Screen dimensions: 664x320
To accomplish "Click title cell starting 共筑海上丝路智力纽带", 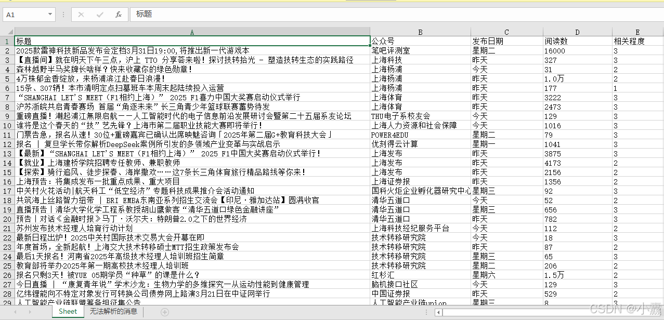I will 192,200.
